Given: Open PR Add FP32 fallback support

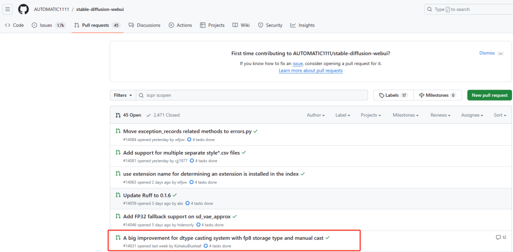Looking at the screenshot, I should [177, 216].
